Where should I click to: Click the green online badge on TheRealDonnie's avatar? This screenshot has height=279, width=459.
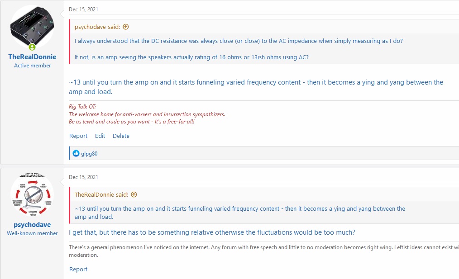point(32,47)
